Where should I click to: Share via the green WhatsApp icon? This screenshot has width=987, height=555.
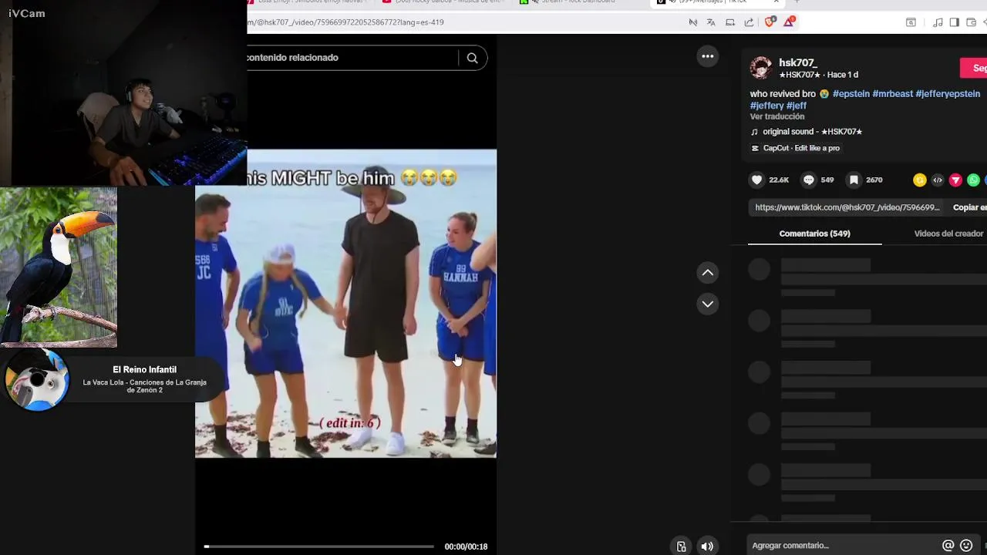973,180
